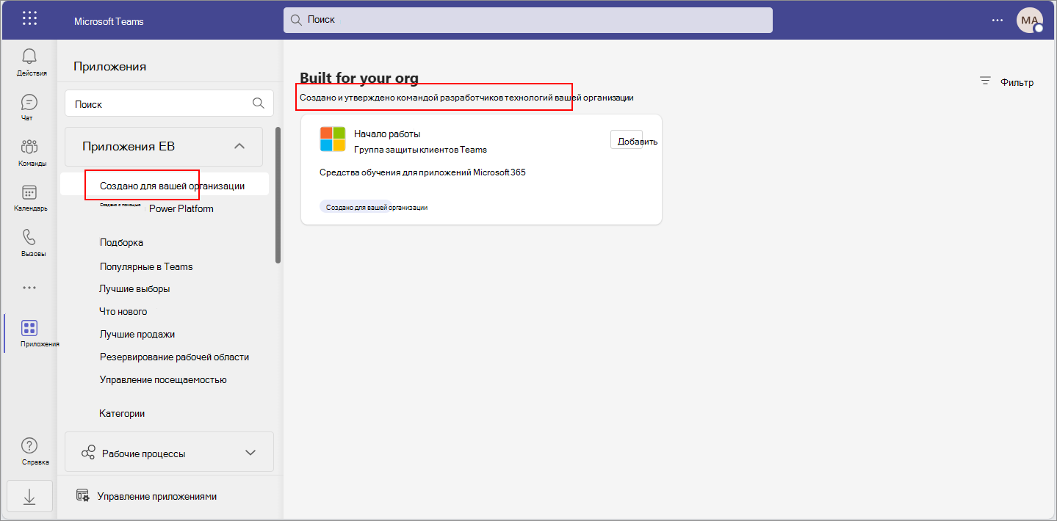
Task: Focus the top Поиск search bar
Action: pos(527,20)
